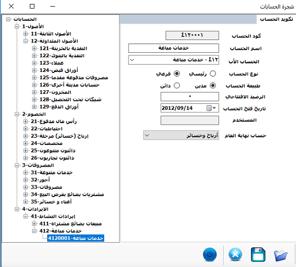Collapse 2-الخصوم node
296x267 pixels.
tap(17, 114)
